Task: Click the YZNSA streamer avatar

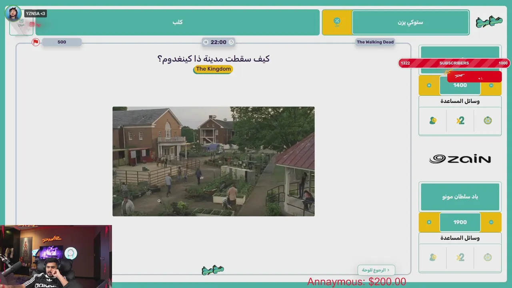Action: click(13, 13)
